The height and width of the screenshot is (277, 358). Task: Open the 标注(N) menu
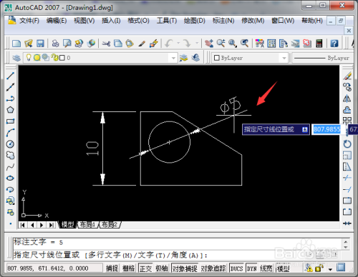click(x=223, y=21)
